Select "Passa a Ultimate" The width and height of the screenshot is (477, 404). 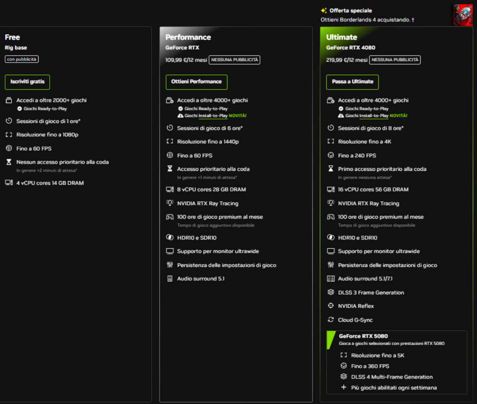(x=352, y=82)
